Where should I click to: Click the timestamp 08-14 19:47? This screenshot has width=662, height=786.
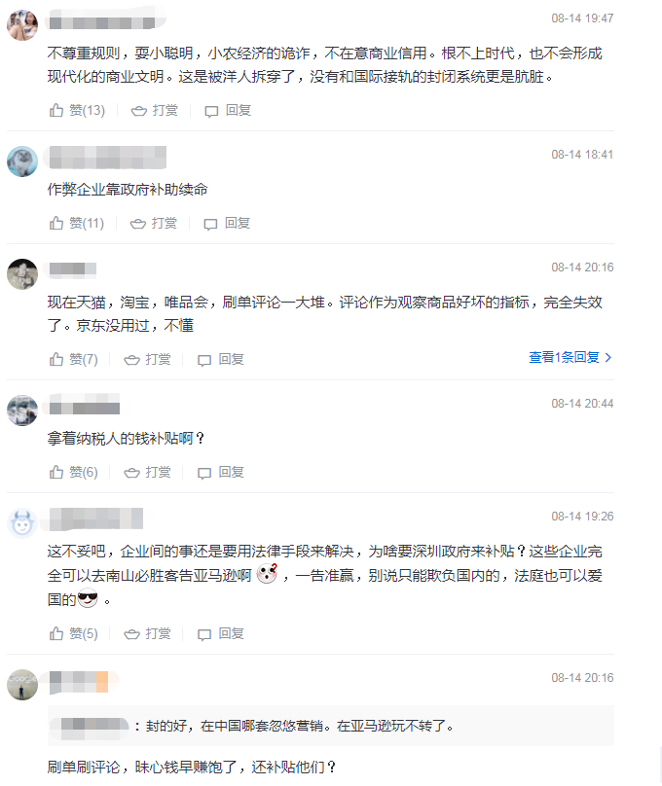point(583,17)
